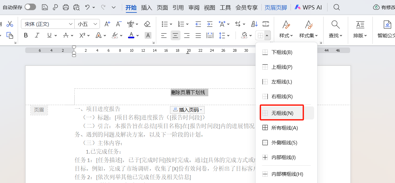
Task: Apply the text highlight color
Action: point(115,35)
